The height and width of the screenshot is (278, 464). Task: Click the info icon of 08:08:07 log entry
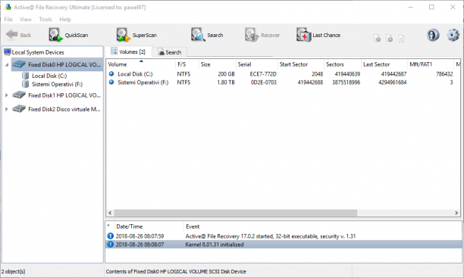click(x=110, y=245)
